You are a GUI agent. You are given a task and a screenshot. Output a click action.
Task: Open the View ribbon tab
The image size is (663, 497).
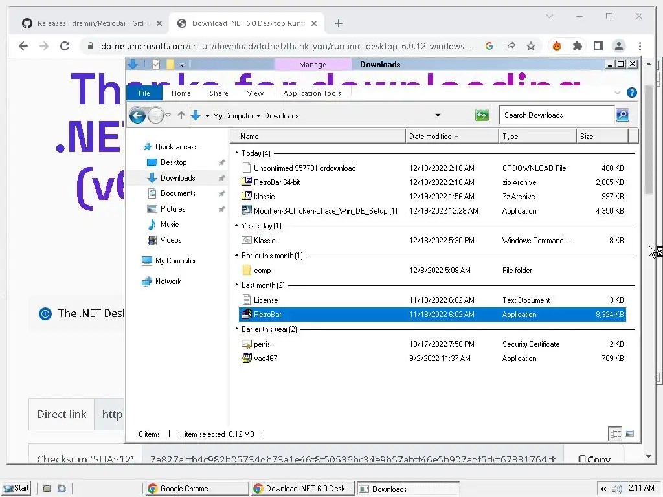[x=255, y=93]
